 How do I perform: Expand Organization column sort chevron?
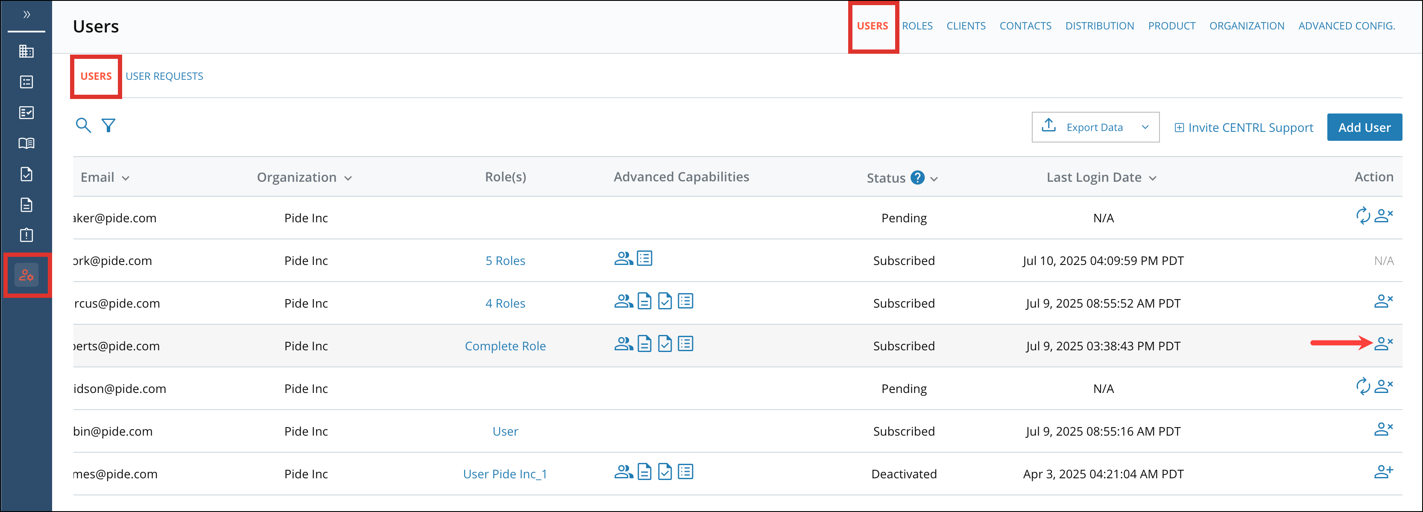[x=348, y=178]
